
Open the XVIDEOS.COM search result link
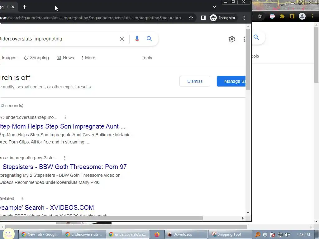click(x=47, y=208)
